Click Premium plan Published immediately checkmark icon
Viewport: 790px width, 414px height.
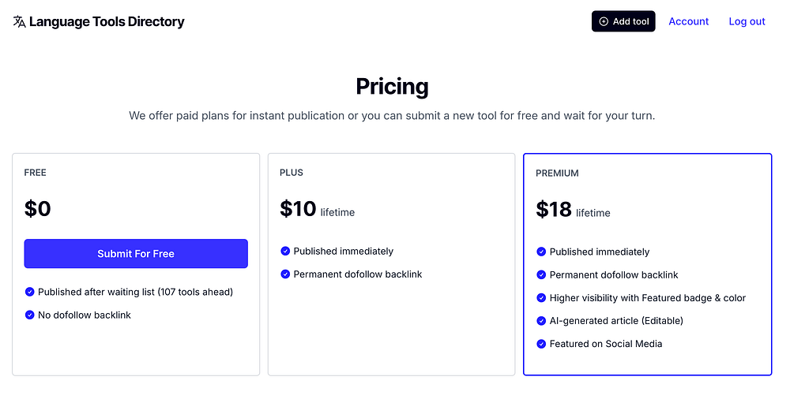pos(541,252)
